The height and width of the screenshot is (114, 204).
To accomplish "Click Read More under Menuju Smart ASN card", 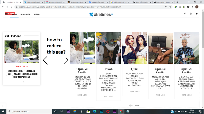I will click(x=161, y=95).
